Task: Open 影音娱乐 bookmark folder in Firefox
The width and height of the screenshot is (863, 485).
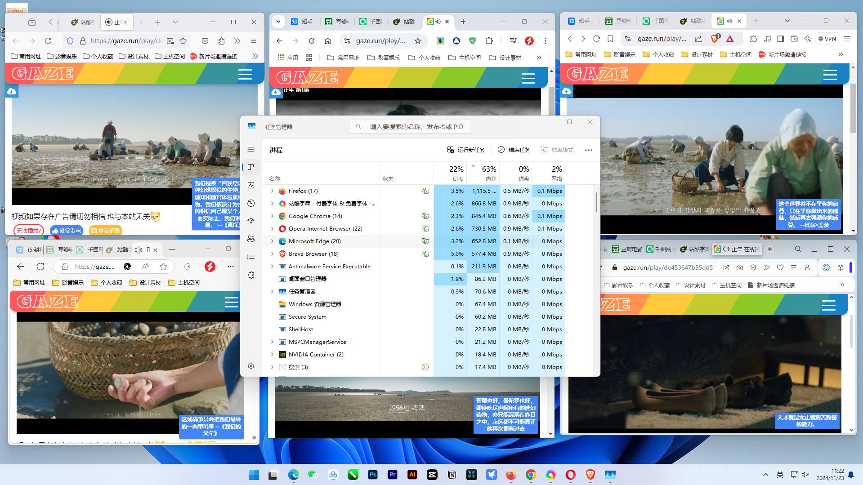Action: [62, 56]
